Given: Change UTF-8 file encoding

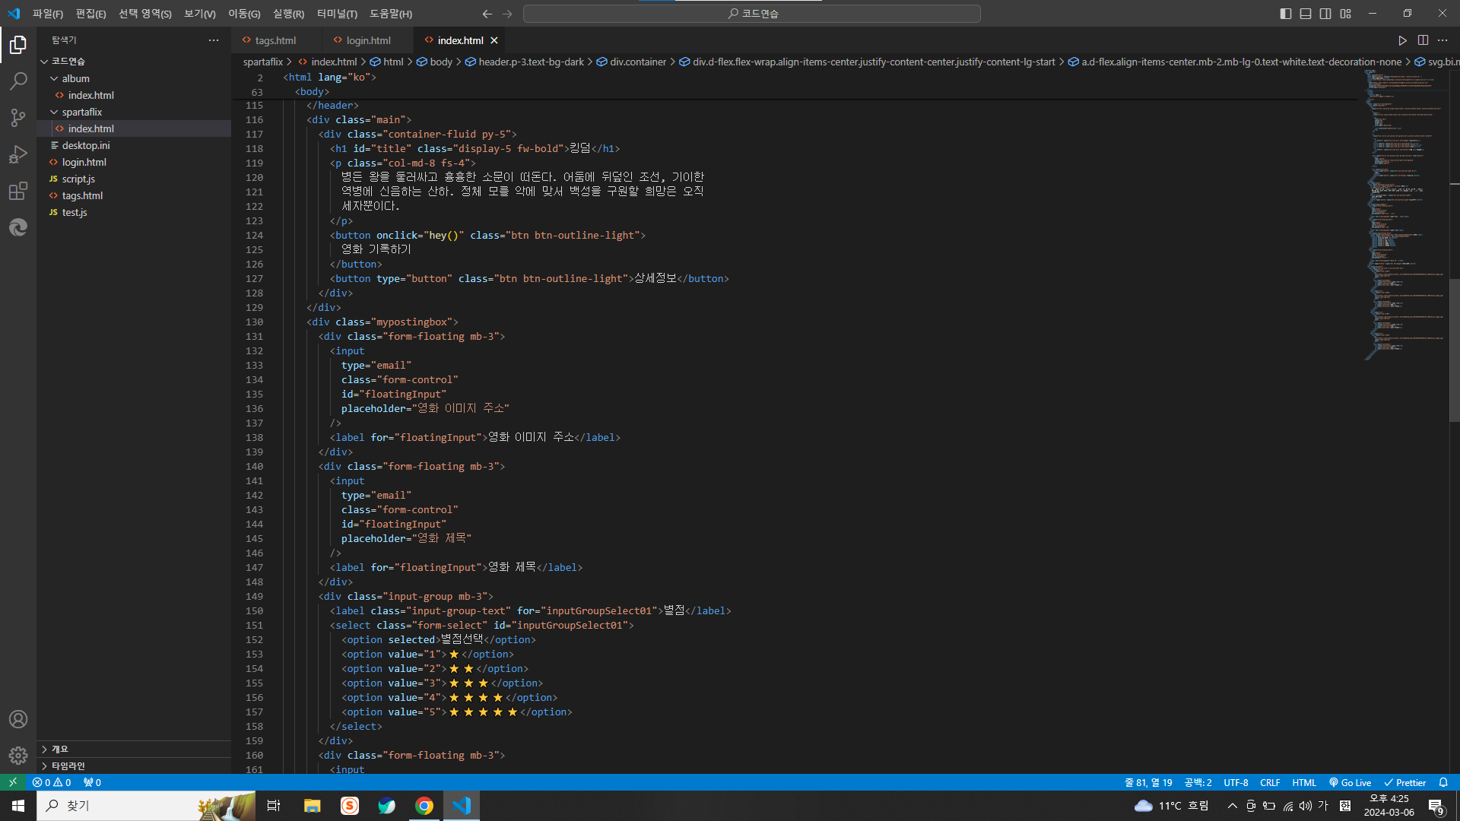Looking at the screenshot, I should (1236, 782).
